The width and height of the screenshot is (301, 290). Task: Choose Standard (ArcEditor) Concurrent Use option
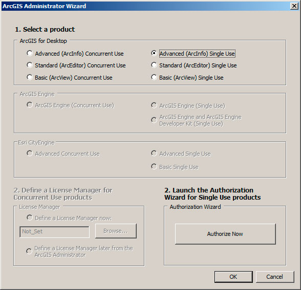click(x=30, y=65)
